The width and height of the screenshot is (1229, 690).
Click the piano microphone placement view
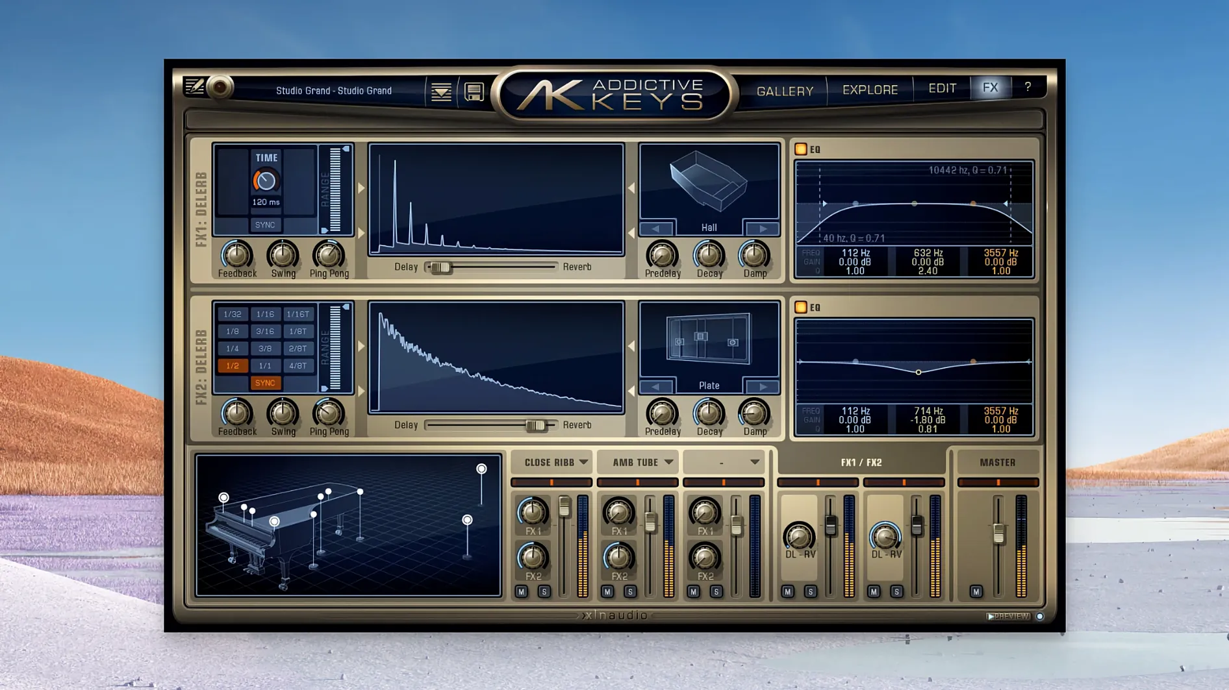[x=348, y=525]
